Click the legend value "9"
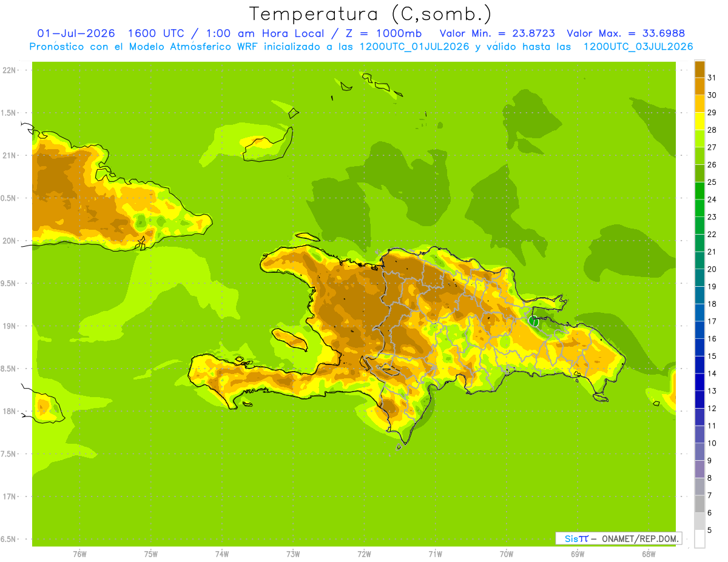This screenshot has height=562, width=728. point(710,461)
